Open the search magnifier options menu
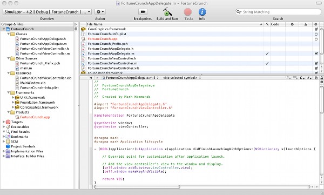 click(x=239, y=12)
